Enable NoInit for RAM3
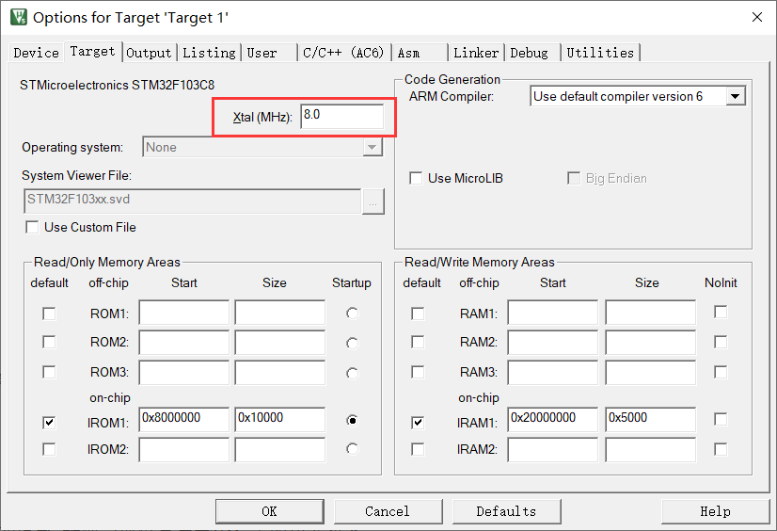 [x=721, y=372]
